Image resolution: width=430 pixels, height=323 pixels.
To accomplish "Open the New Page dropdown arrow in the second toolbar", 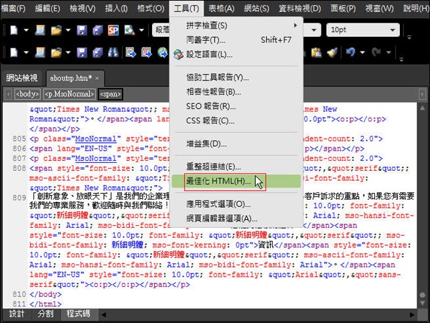I will click(x=26, y=52).
